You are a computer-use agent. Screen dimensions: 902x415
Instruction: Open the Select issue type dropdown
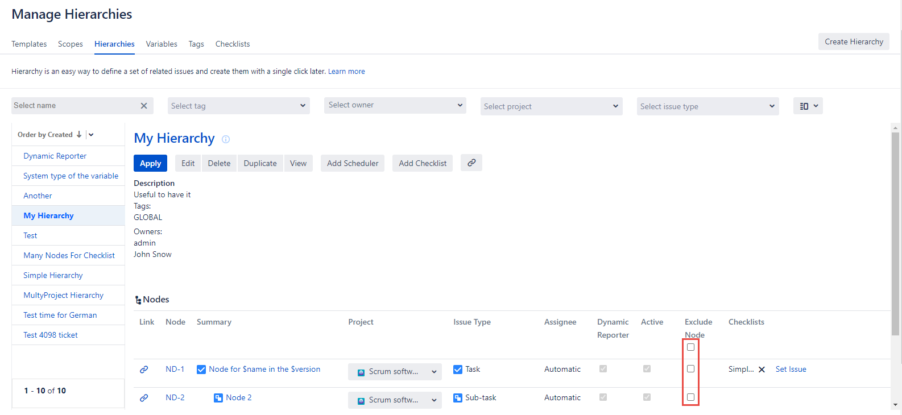[707, 106]
